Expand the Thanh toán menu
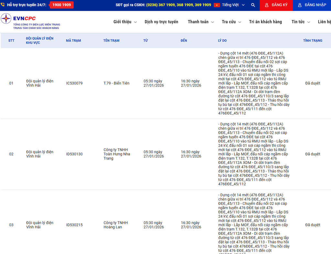Screen dimensions: 331x254 (200, 22)
